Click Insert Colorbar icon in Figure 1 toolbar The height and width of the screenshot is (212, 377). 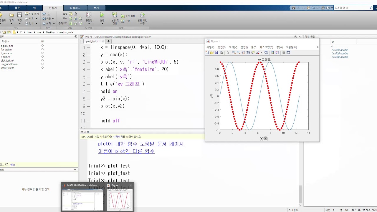coord(272,53)
